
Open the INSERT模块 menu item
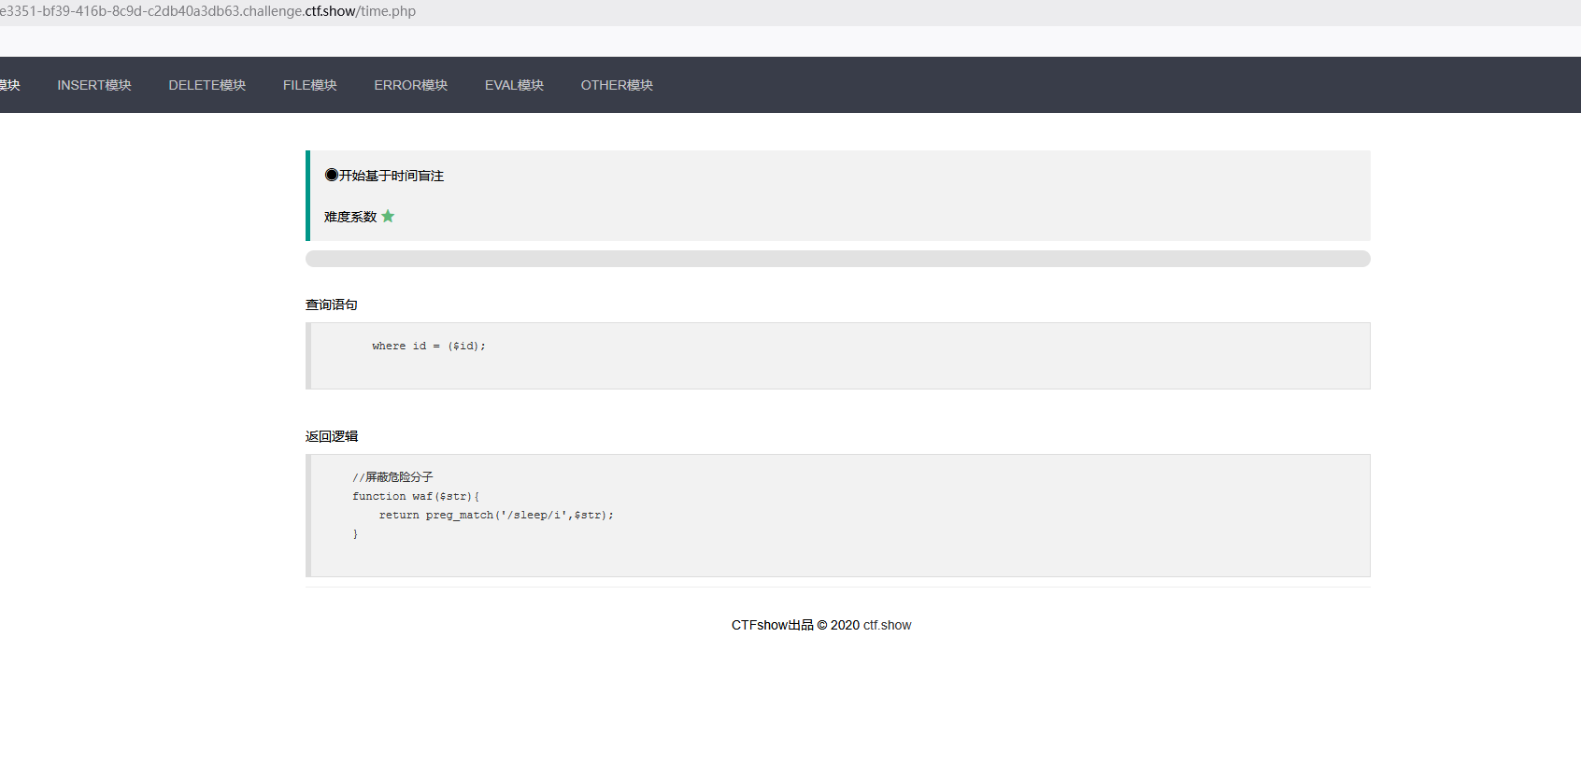pyautogui.click(x=94, y=85)
